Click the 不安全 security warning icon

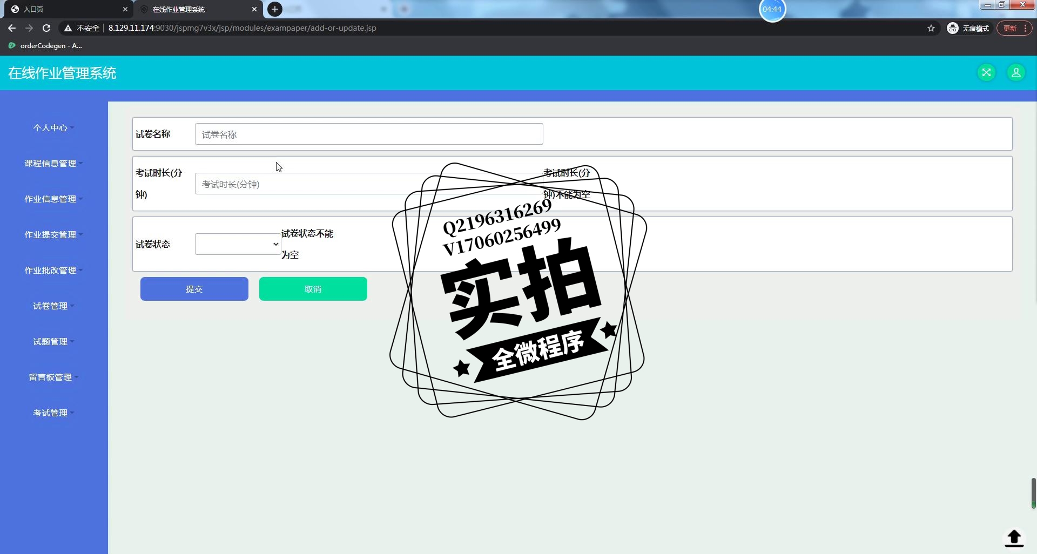click(68, 28)
